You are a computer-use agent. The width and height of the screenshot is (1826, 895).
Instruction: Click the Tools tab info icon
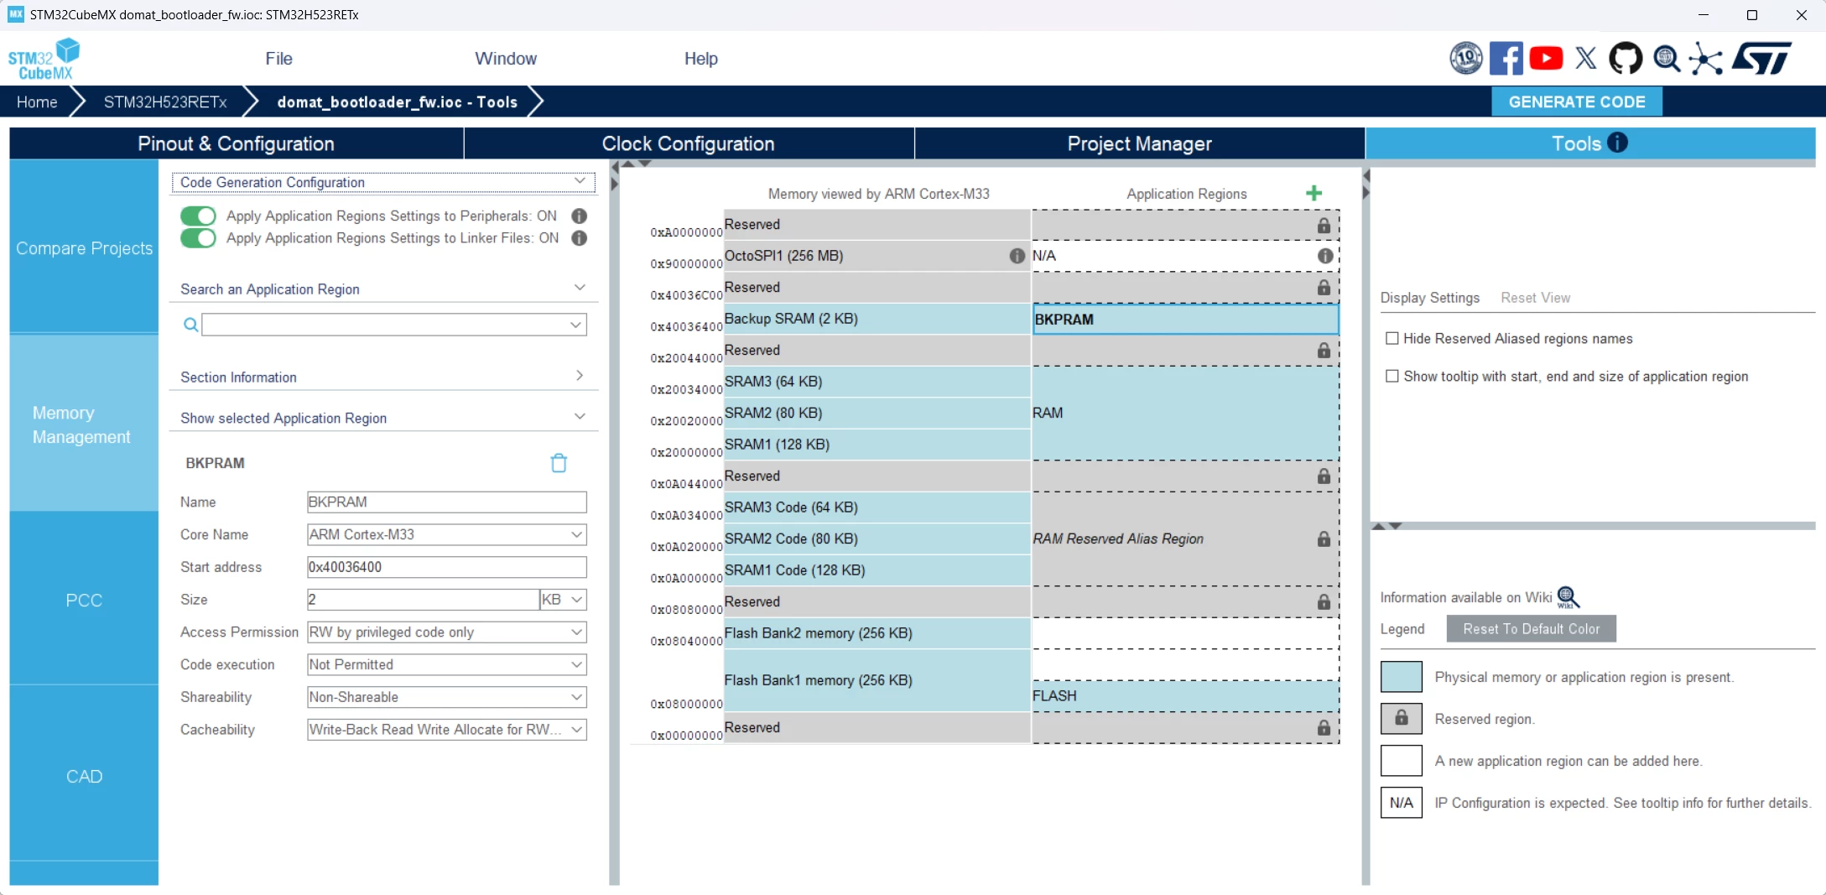[1618, 143]
